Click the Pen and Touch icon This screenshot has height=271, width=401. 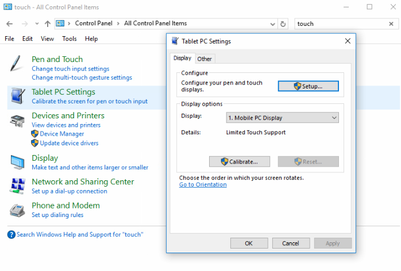[17, 64]
